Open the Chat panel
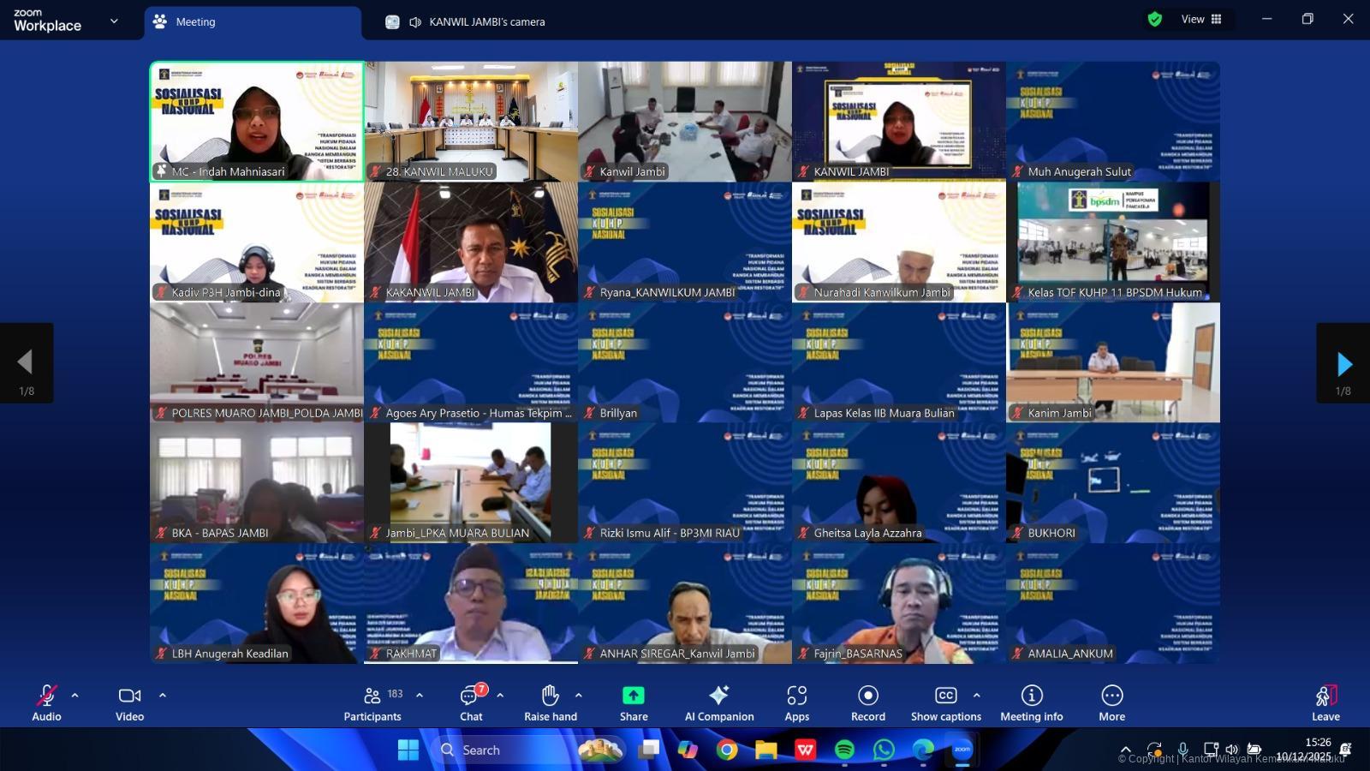This screenshot has width=1370, height=771. tap(471, 702)
